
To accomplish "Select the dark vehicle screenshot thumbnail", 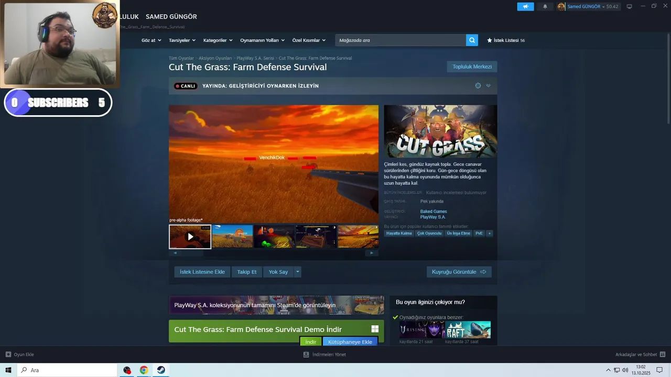I will click(x=316, y=237).
